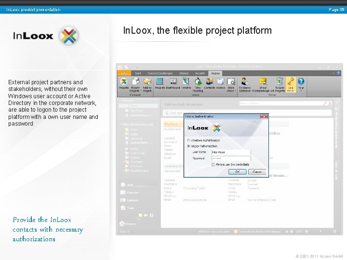Open Recent Projects in the ribbon
The image size is (347, 260).
click(x=135, y=85)
